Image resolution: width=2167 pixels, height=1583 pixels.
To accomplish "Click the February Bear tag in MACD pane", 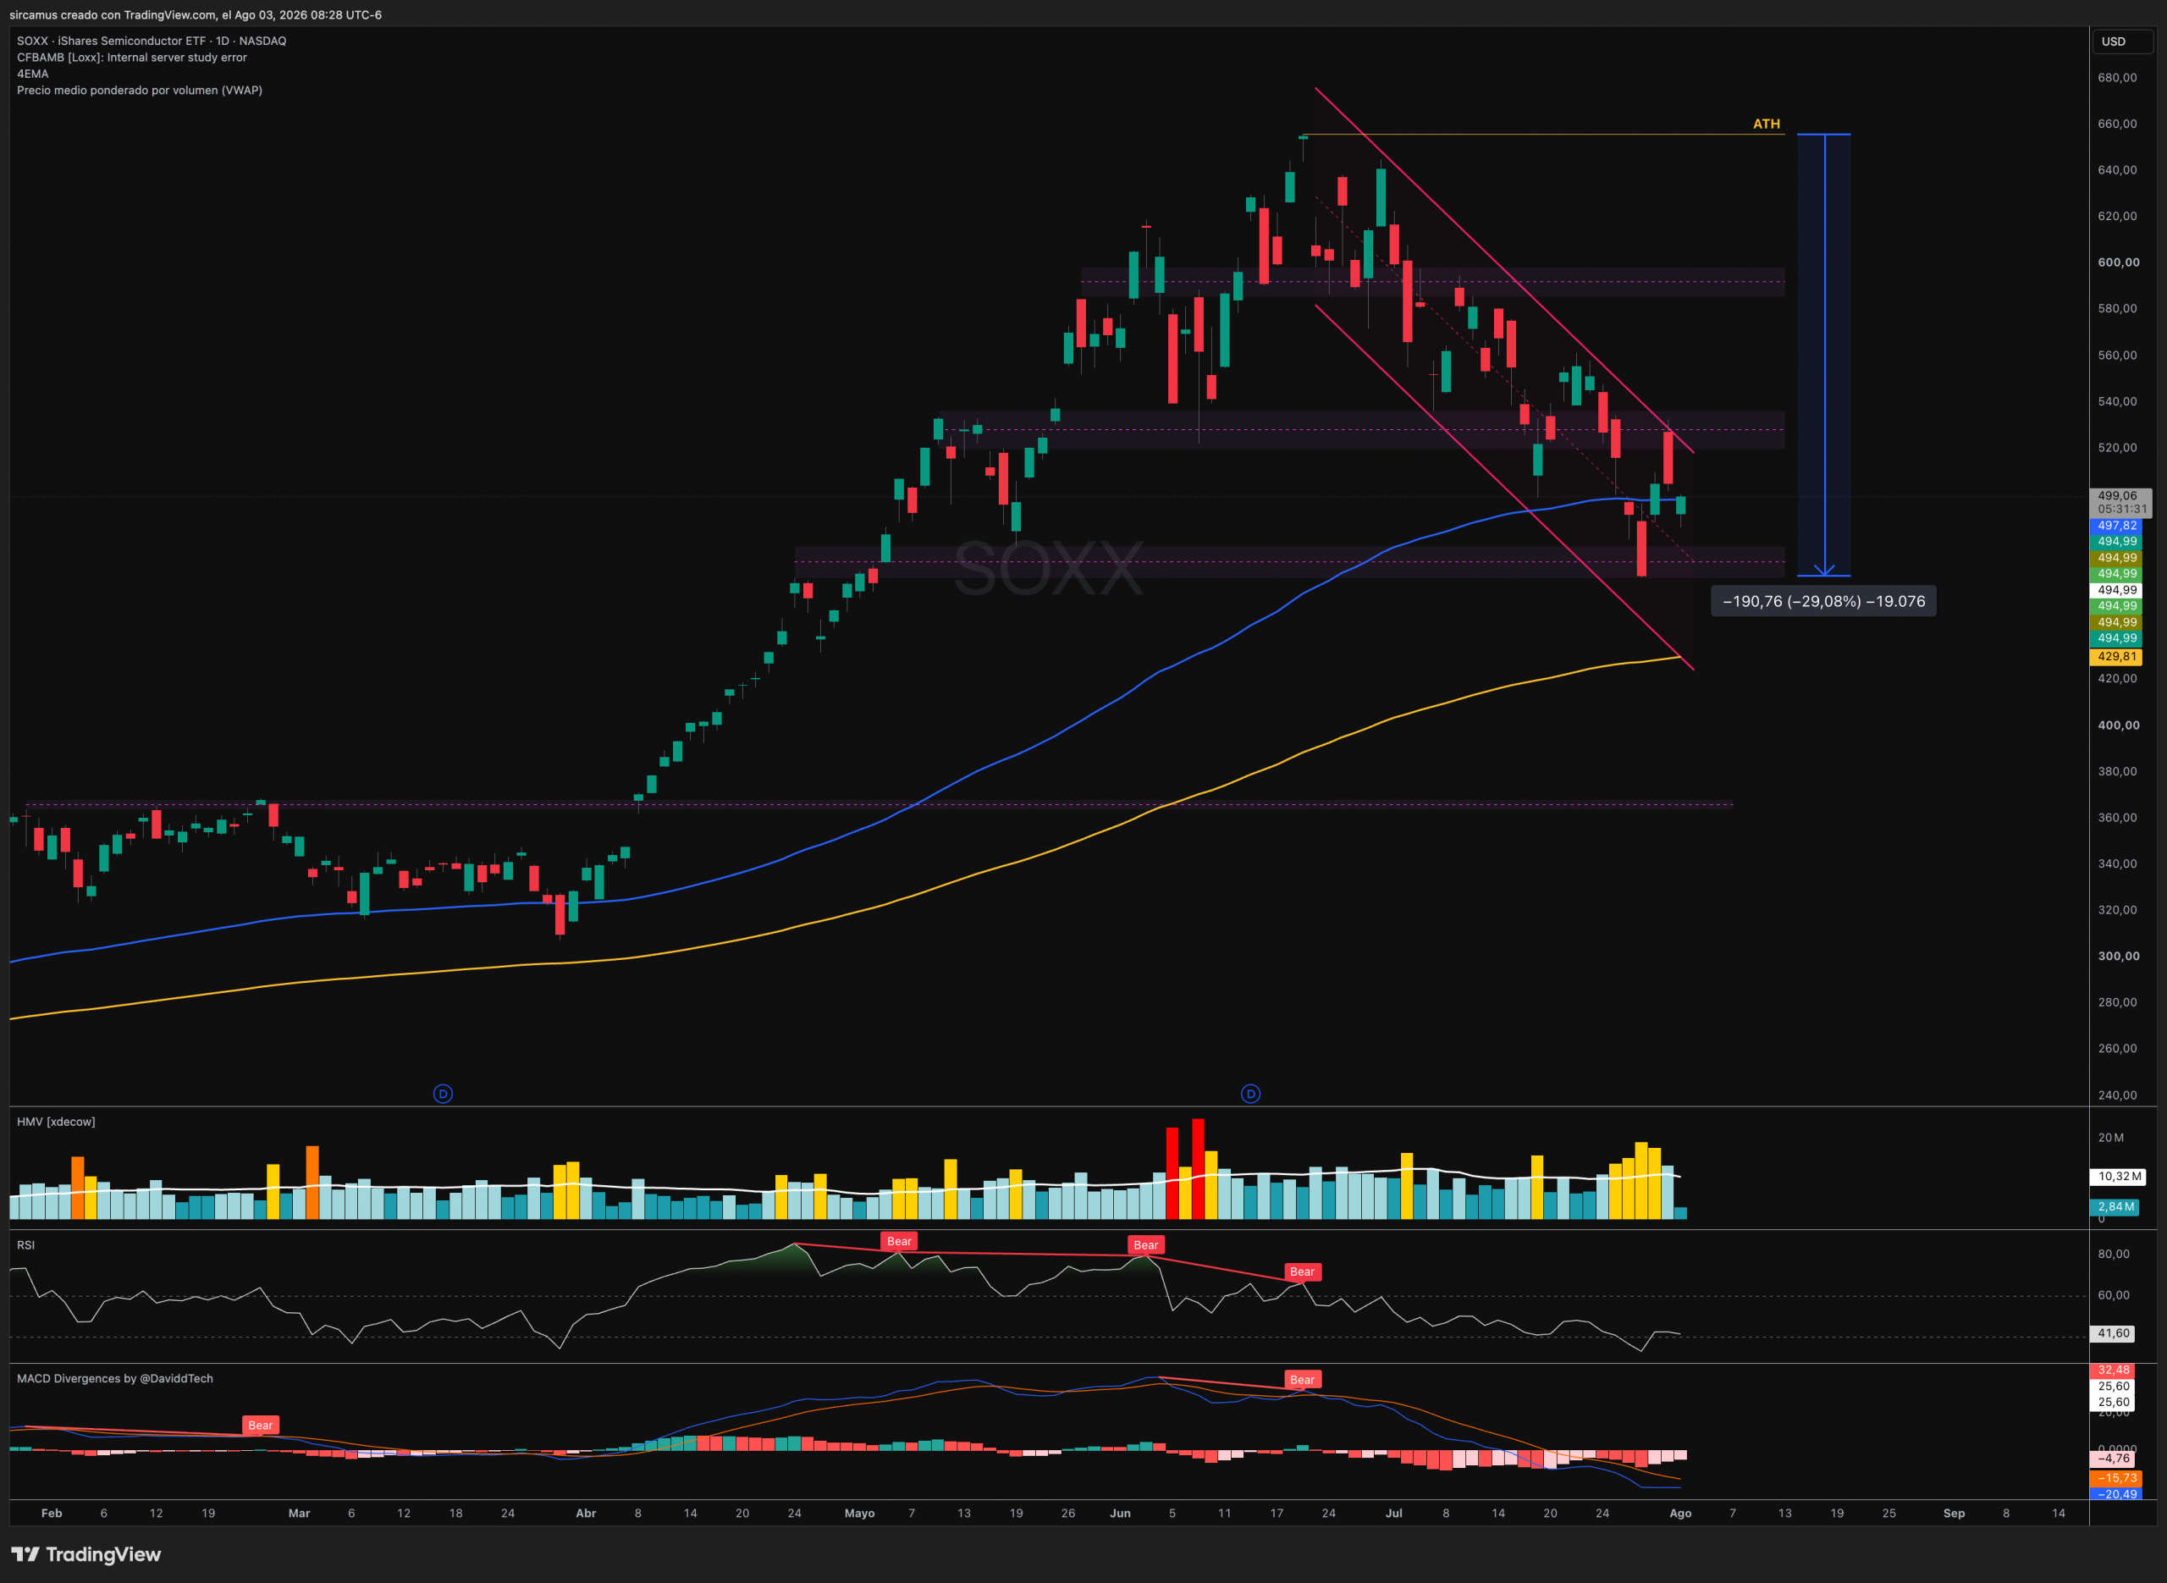I will click(x=261, y=1426).
